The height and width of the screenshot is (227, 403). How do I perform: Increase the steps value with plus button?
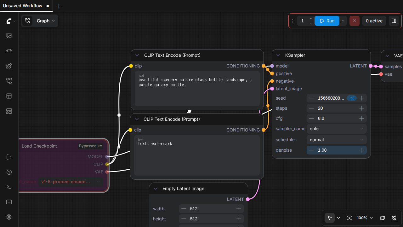pos(362,108)
